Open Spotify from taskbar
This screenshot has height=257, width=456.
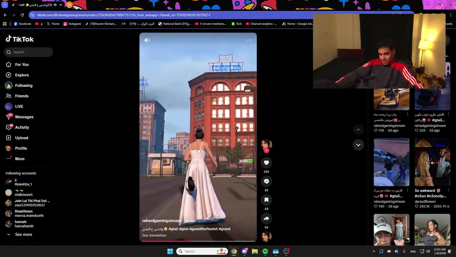coord(265,251)
